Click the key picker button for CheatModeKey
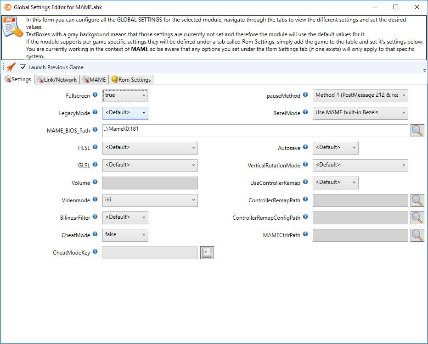This screenshot has height=344, width=428. 207,253
